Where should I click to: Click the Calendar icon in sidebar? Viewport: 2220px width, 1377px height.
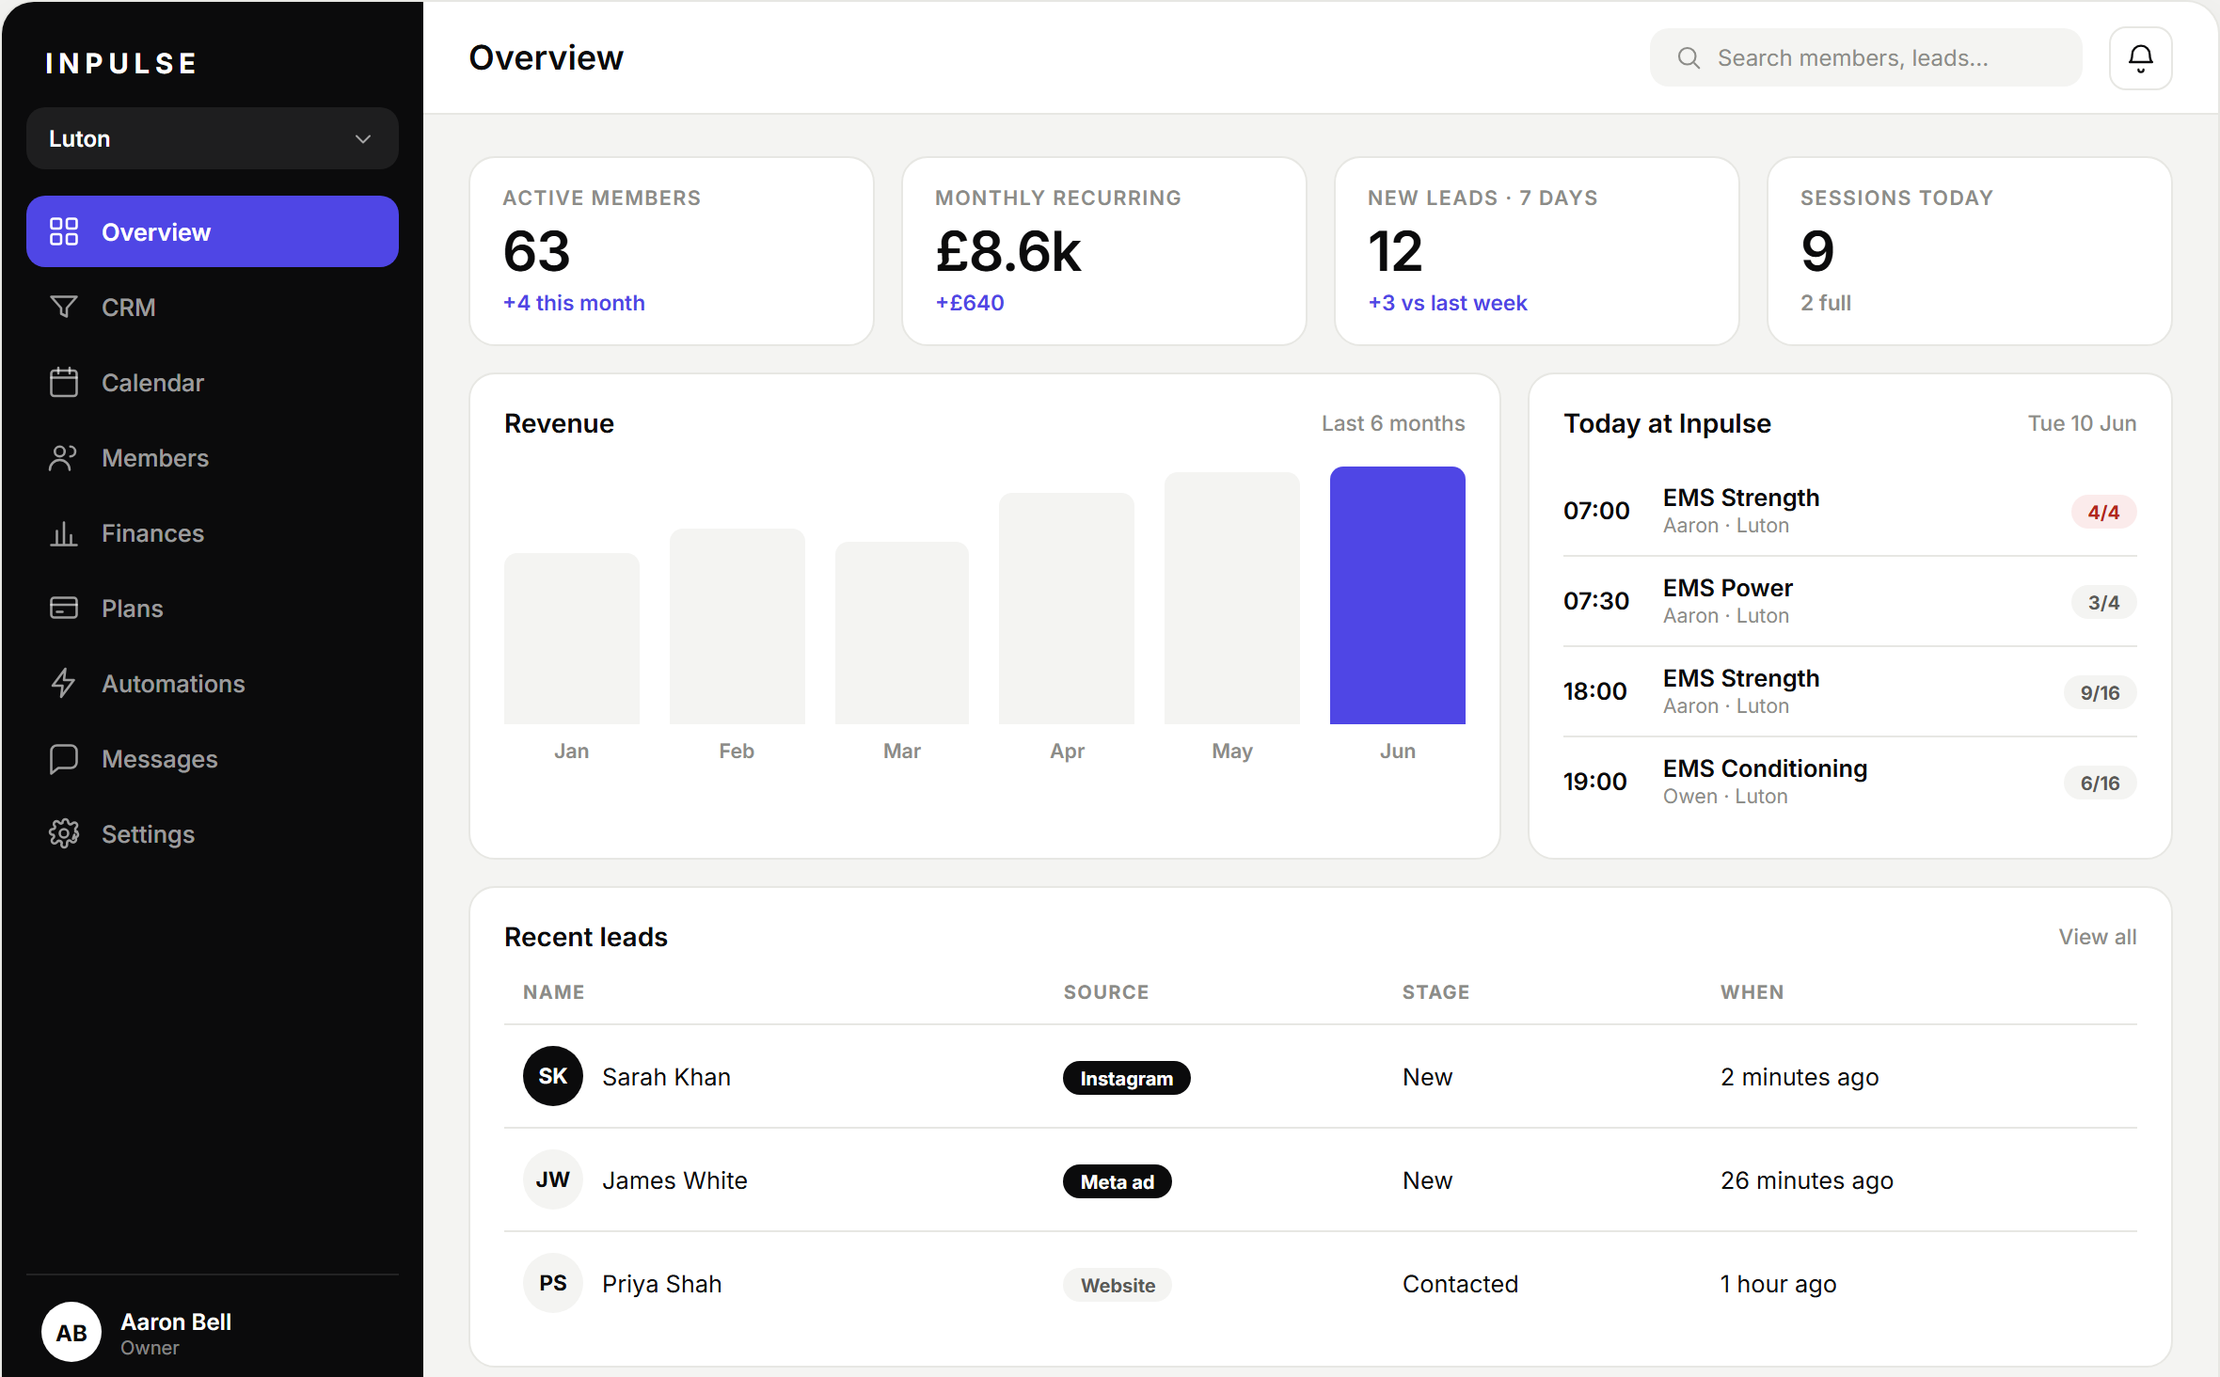pyautogui.click(x=64, y=382)
